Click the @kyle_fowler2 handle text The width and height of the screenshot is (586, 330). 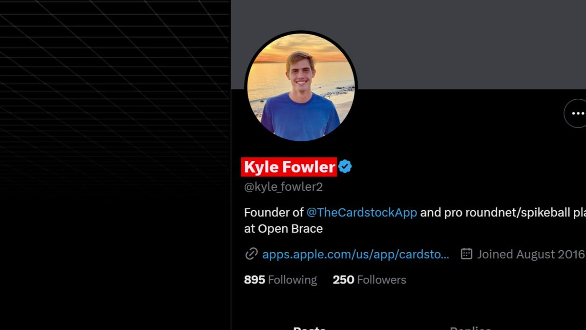point(283,187)
